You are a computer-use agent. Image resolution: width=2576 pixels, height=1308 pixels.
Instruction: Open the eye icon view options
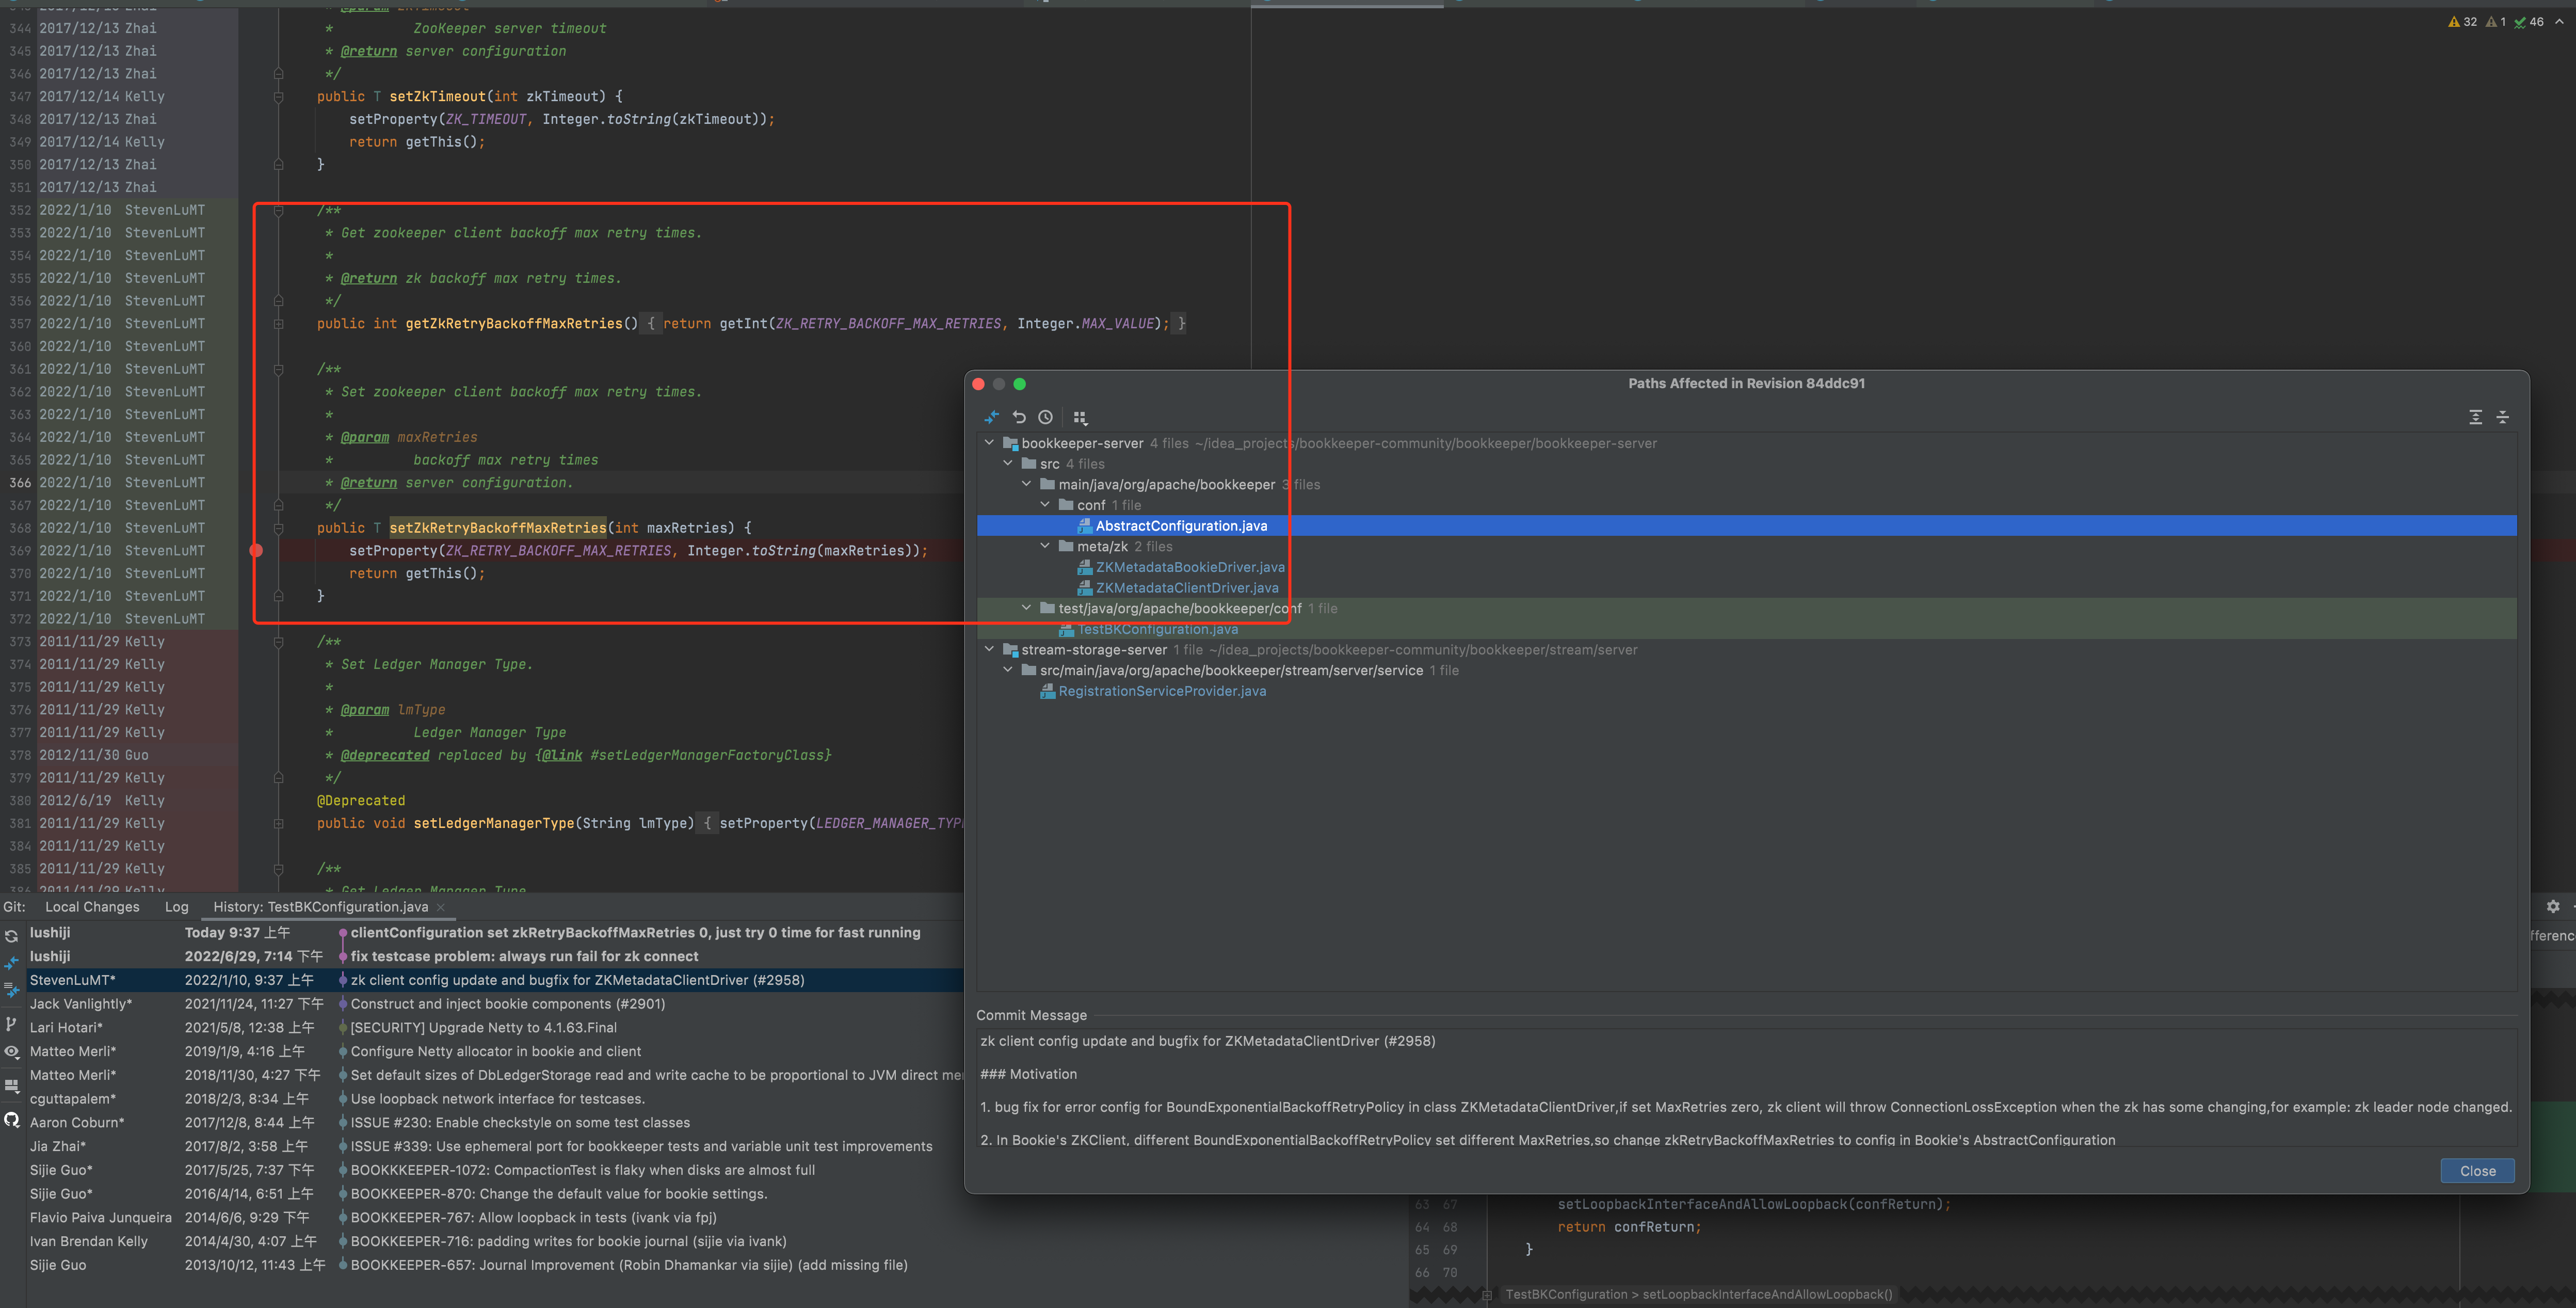tap(11, 1051)
